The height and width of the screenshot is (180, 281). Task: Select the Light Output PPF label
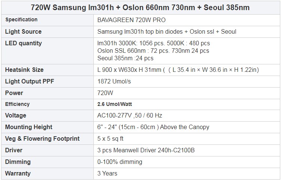click(30, 81)
